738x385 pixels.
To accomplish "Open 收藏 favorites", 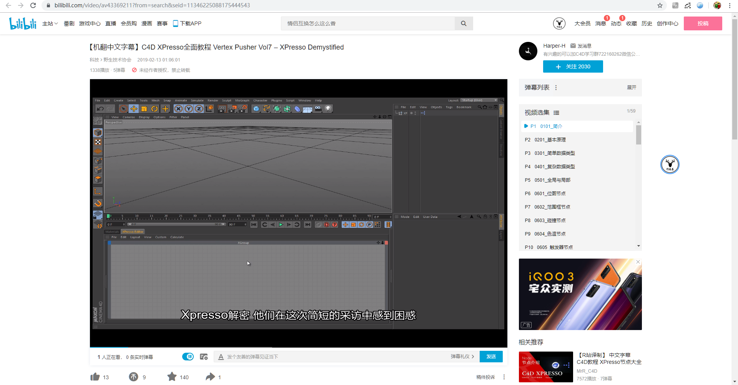I will [x=632, y=23].
